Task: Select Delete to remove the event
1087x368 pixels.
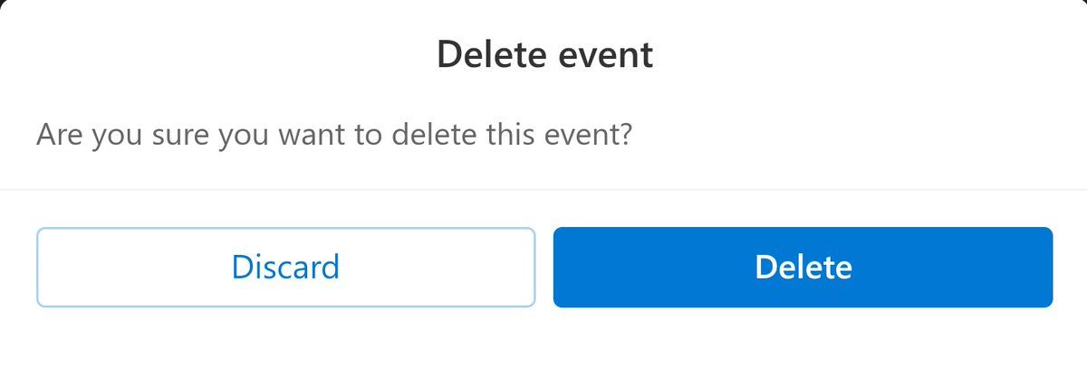Action: 803,268
